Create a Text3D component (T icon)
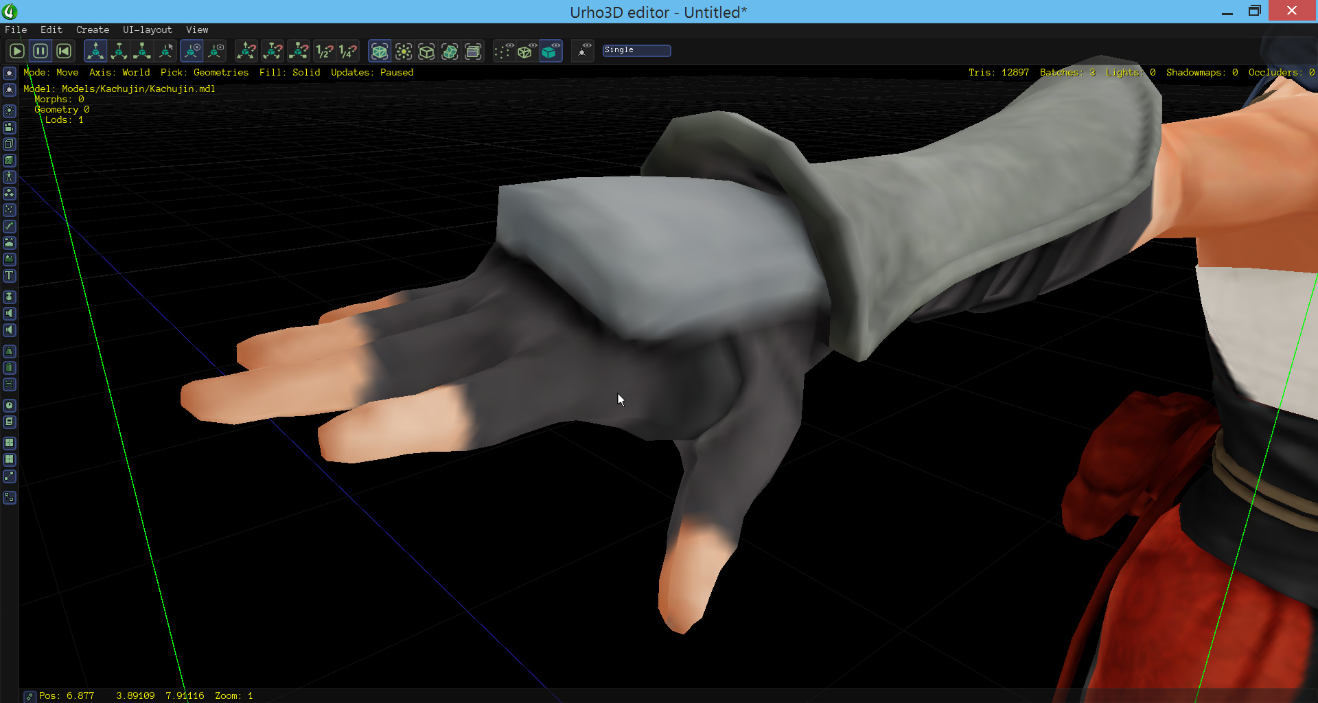The width and height of the screenshot is (1318, 703). [10, 275]
